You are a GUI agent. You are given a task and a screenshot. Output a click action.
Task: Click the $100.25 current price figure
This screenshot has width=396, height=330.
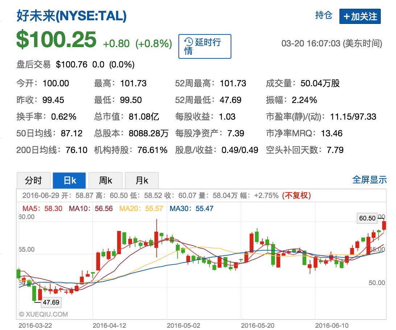coord(57,40)
